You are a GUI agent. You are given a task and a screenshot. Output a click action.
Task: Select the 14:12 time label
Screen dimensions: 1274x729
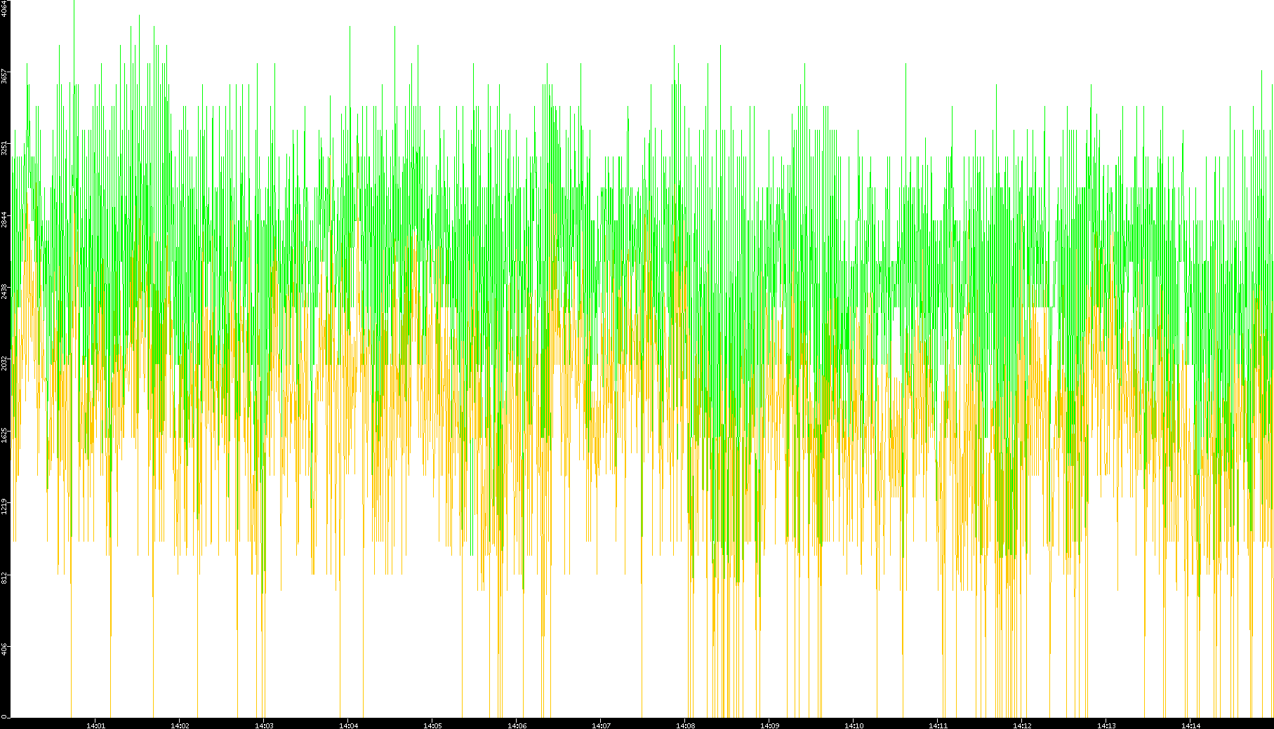tap(1023, 725)
